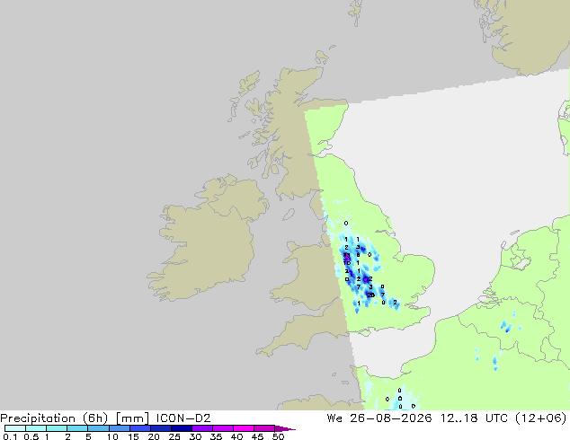Click the (12+06) forecast offset label
Image resolution: width=570 pixels, height=440 pixels.
pyautogui.click(x=541, y=418)
